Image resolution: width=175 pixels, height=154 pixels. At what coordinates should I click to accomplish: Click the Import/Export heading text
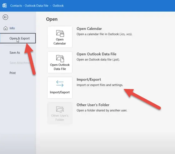click(89, 80)
